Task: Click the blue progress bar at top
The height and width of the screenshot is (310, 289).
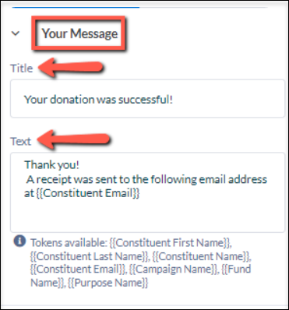Action: point(76,7)
